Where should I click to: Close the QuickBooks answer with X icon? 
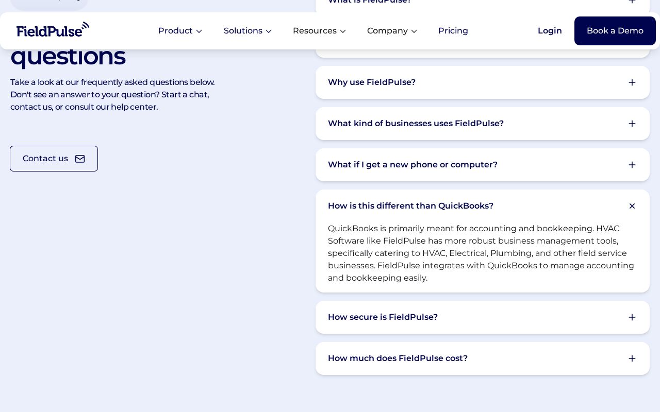(632, 206)
